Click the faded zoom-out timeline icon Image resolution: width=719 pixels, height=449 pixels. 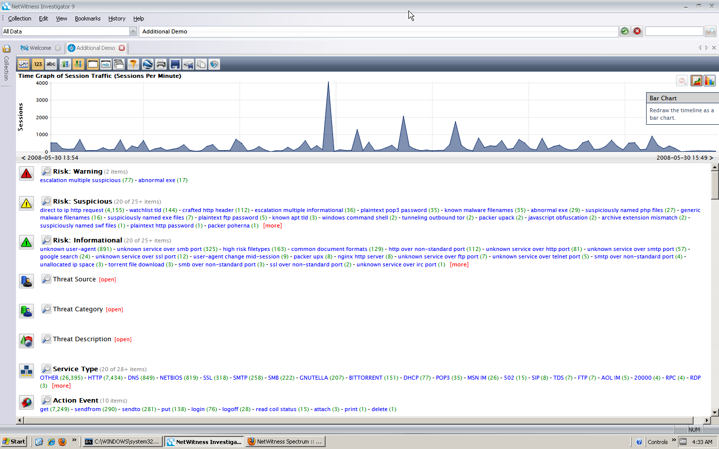(x=682, y=80)
